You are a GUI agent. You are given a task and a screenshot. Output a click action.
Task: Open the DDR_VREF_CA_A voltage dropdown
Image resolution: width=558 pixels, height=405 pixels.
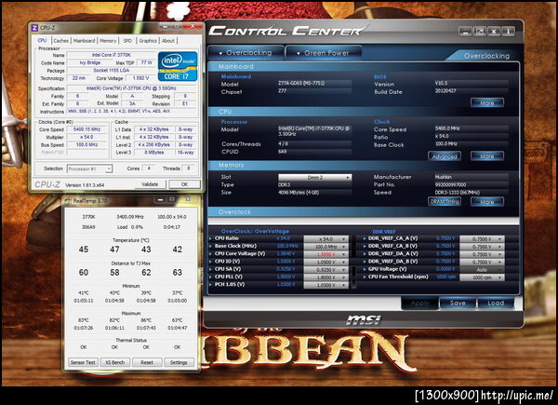pos(482,239)
